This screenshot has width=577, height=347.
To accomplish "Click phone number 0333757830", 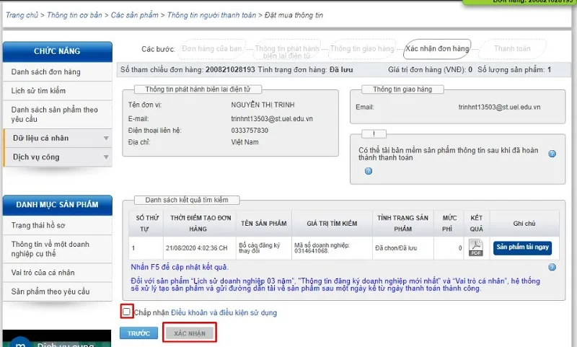I will coord(250,131).
